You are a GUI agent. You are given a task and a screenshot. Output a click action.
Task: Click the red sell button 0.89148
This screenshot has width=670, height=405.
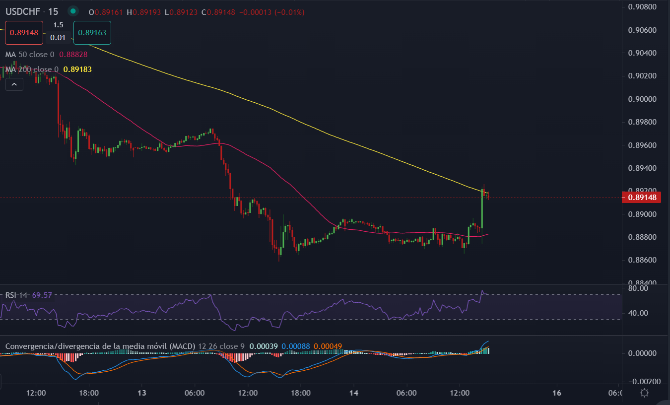coord(24,33)
